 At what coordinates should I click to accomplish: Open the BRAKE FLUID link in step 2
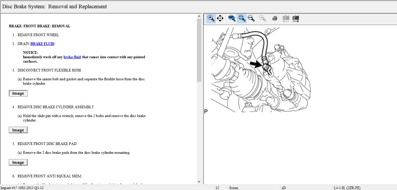pos(42,44)
